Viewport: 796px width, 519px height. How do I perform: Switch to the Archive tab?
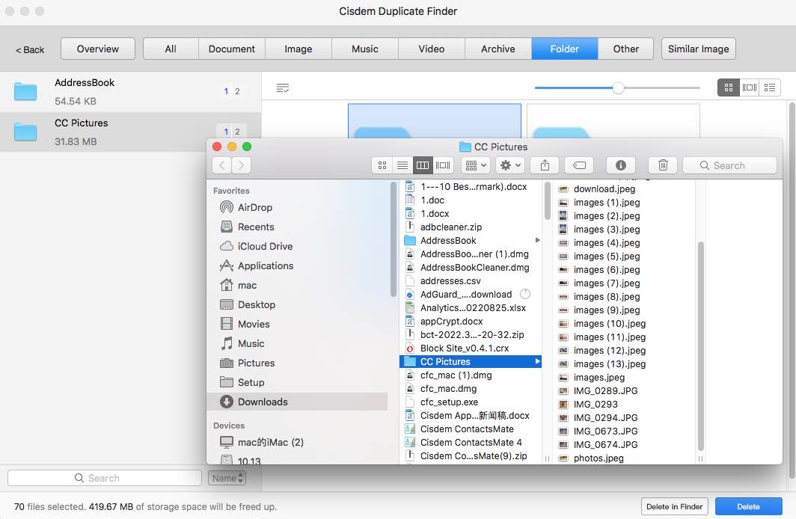498,49
